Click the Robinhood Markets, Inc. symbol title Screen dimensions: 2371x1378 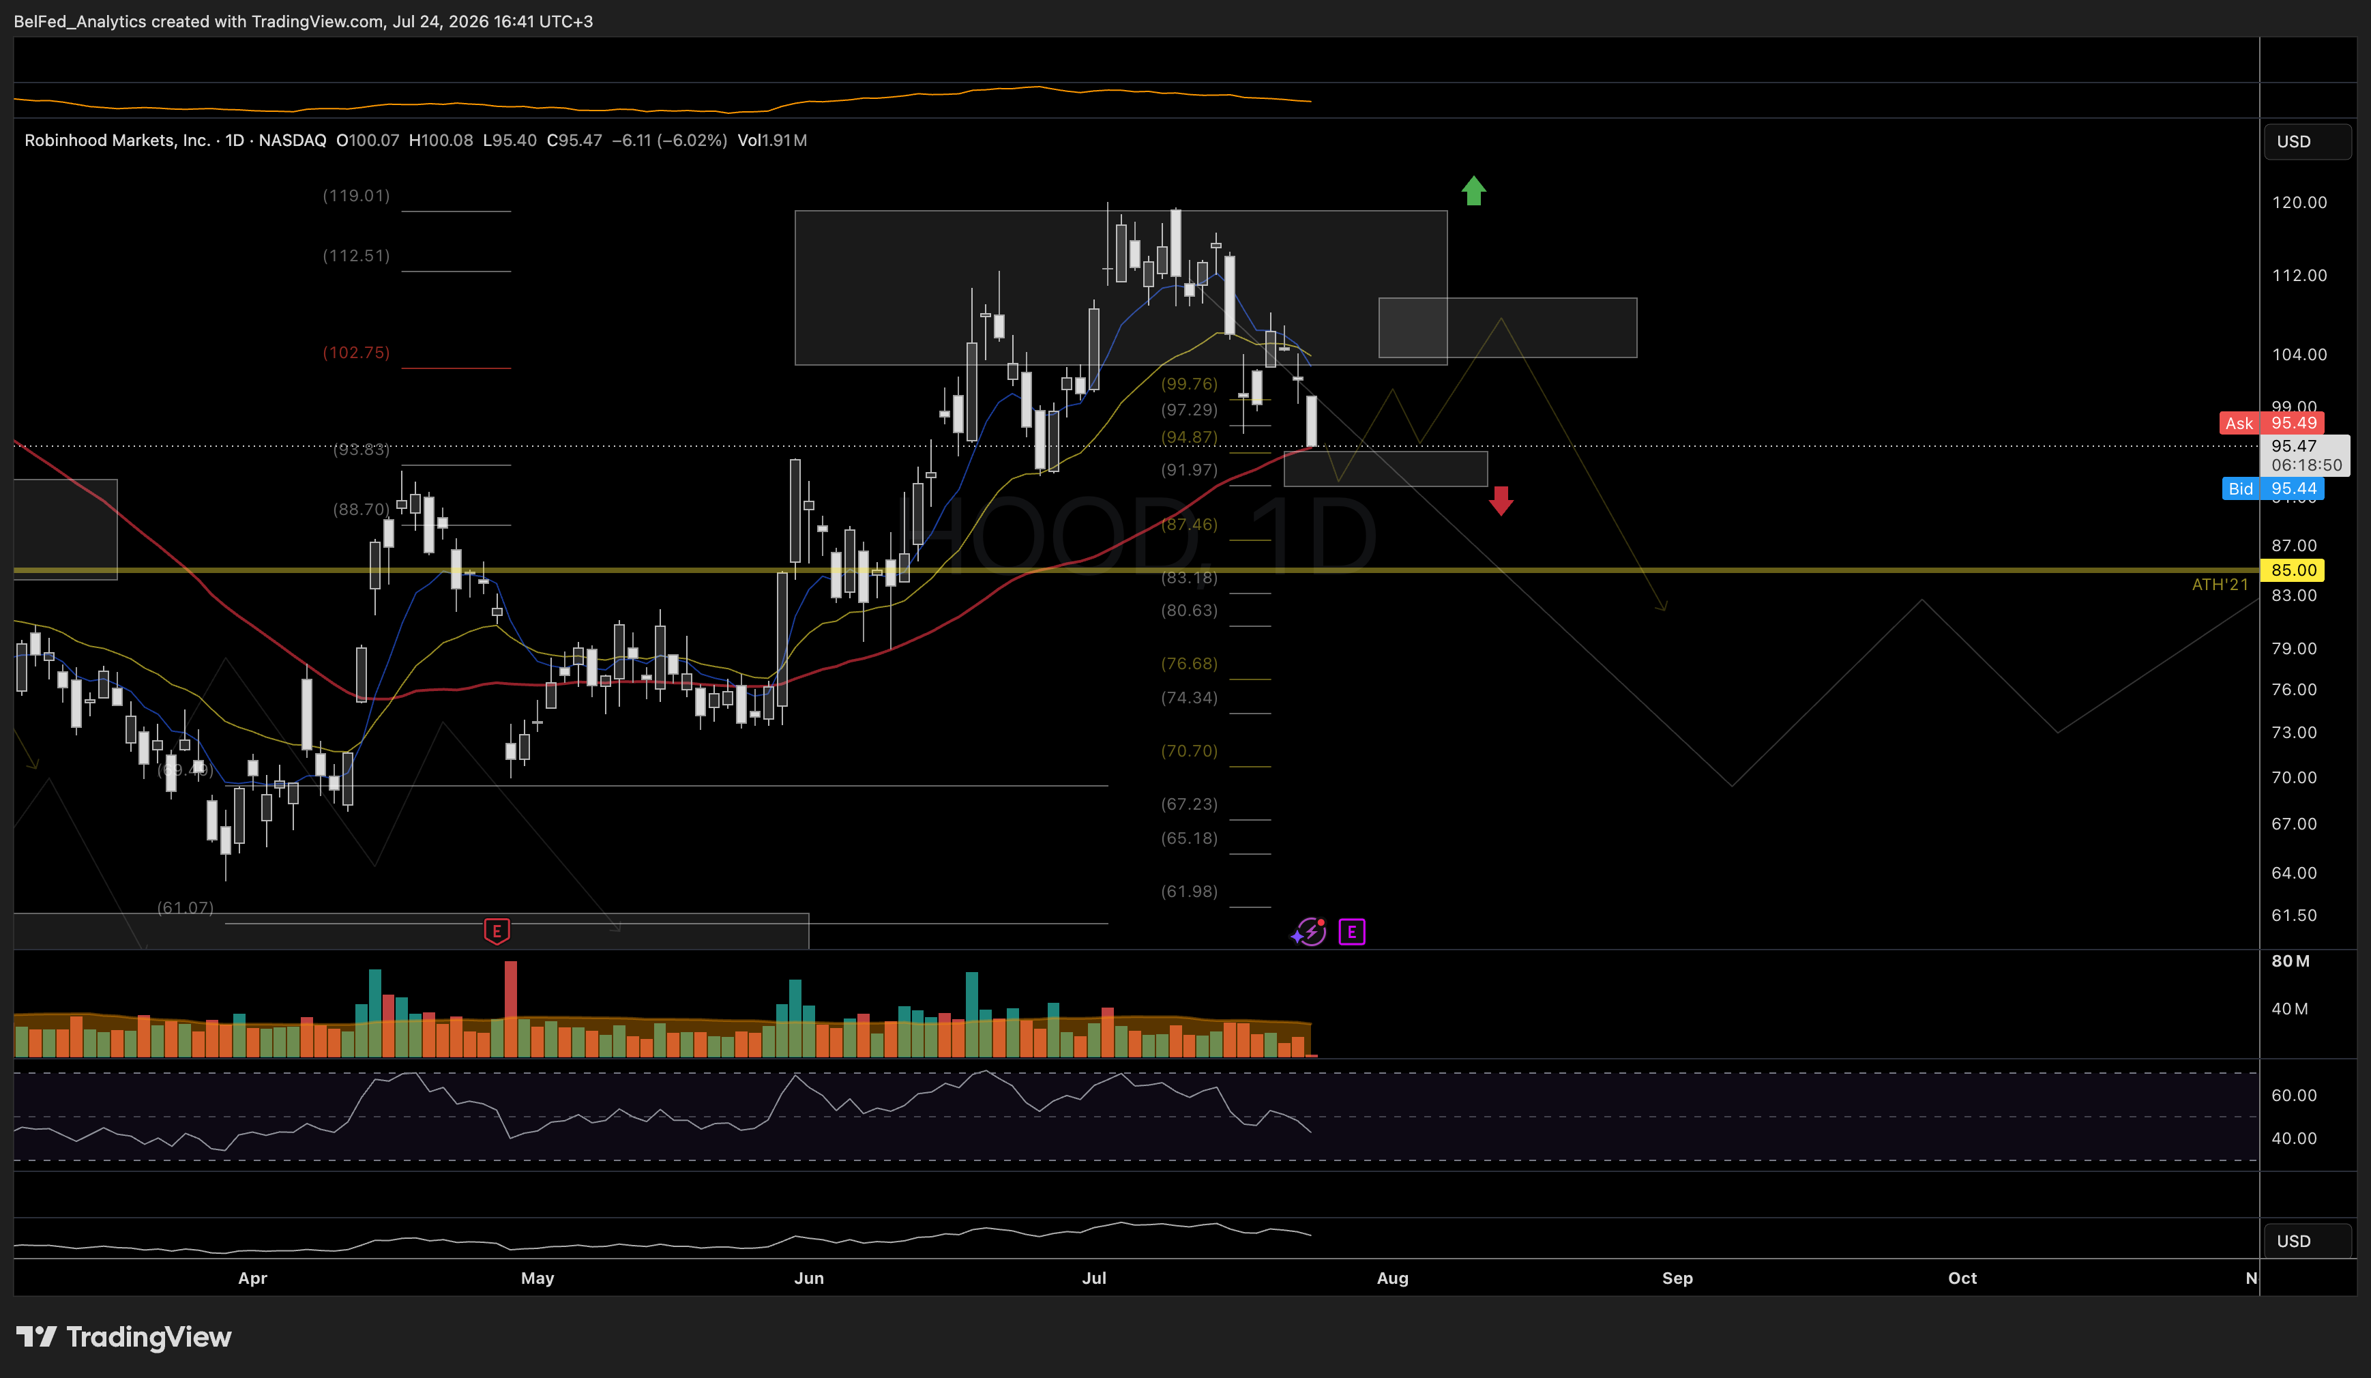(x=117, y=141)
